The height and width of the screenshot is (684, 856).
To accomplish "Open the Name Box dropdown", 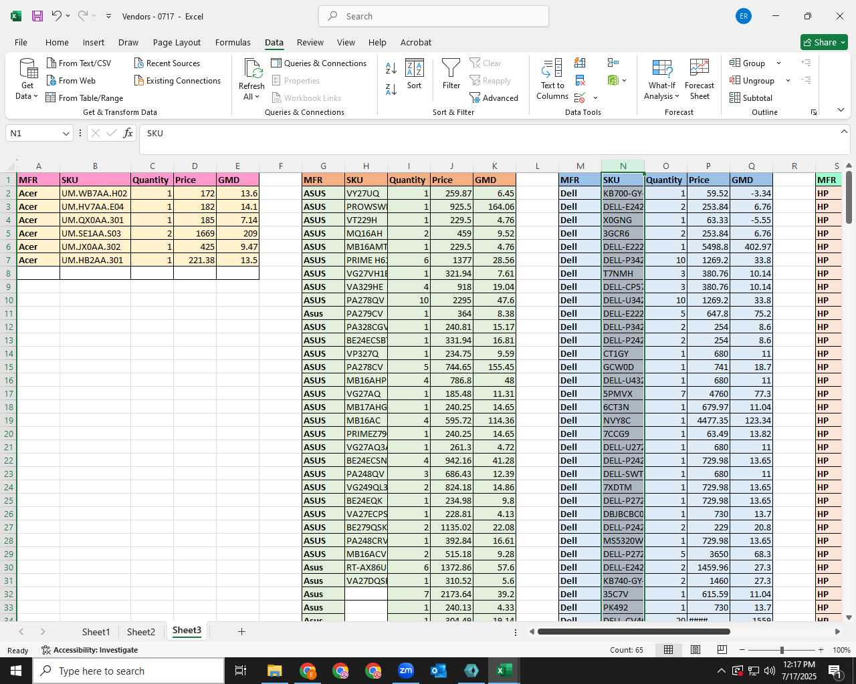I will click(66, 134).
